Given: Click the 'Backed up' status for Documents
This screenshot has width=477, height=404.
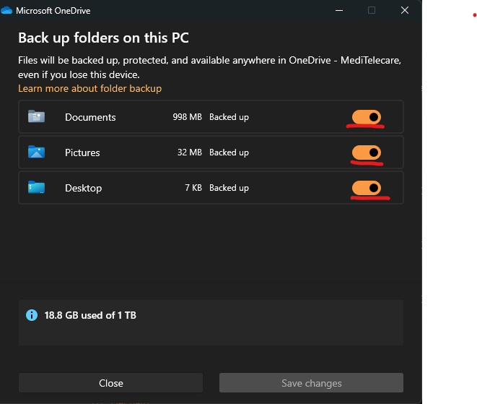Looking at the screenshot, I should (229, 117).
